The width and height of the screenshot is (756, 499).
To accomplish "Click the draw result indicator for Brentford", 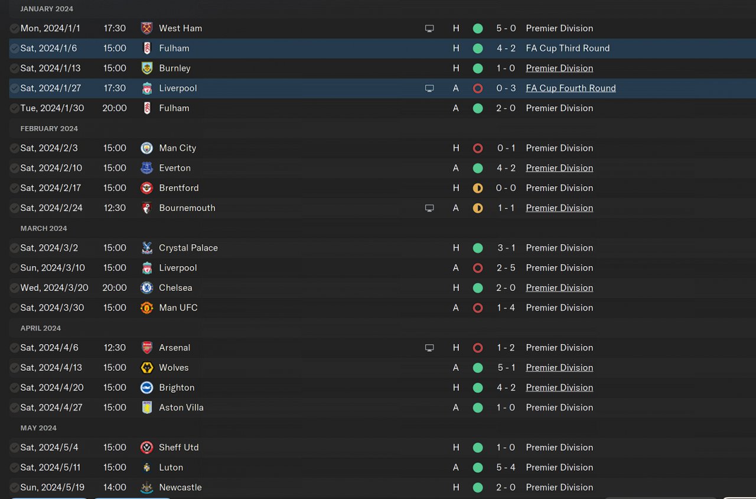I will 478,188.
